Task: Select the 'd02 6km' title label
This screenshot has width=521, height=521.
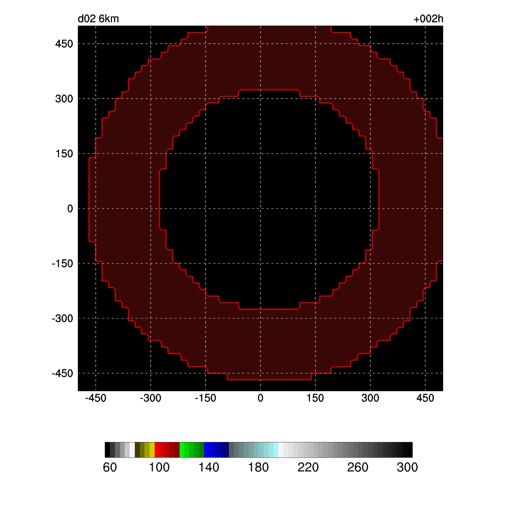Action: click(98, 19)
